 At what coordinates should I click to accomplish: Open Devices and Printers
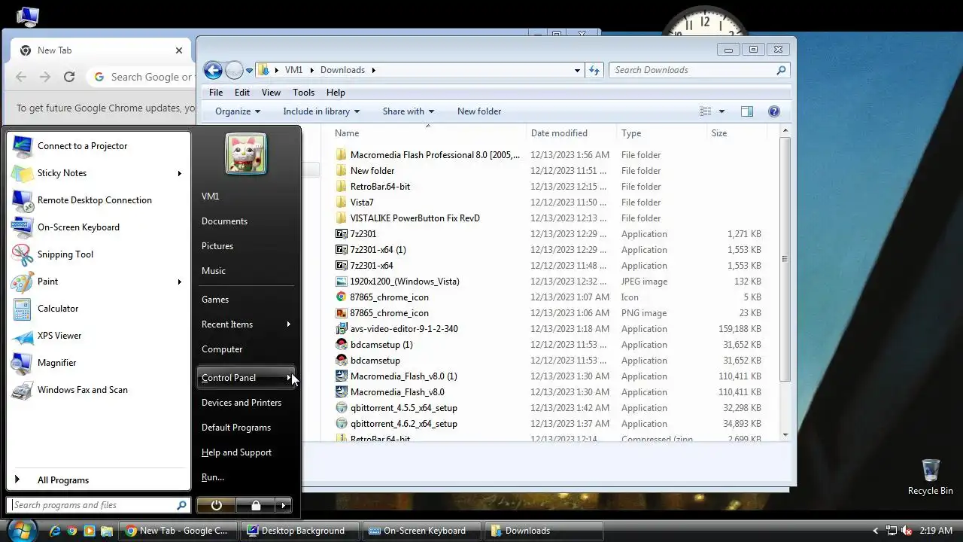(242, 403)
